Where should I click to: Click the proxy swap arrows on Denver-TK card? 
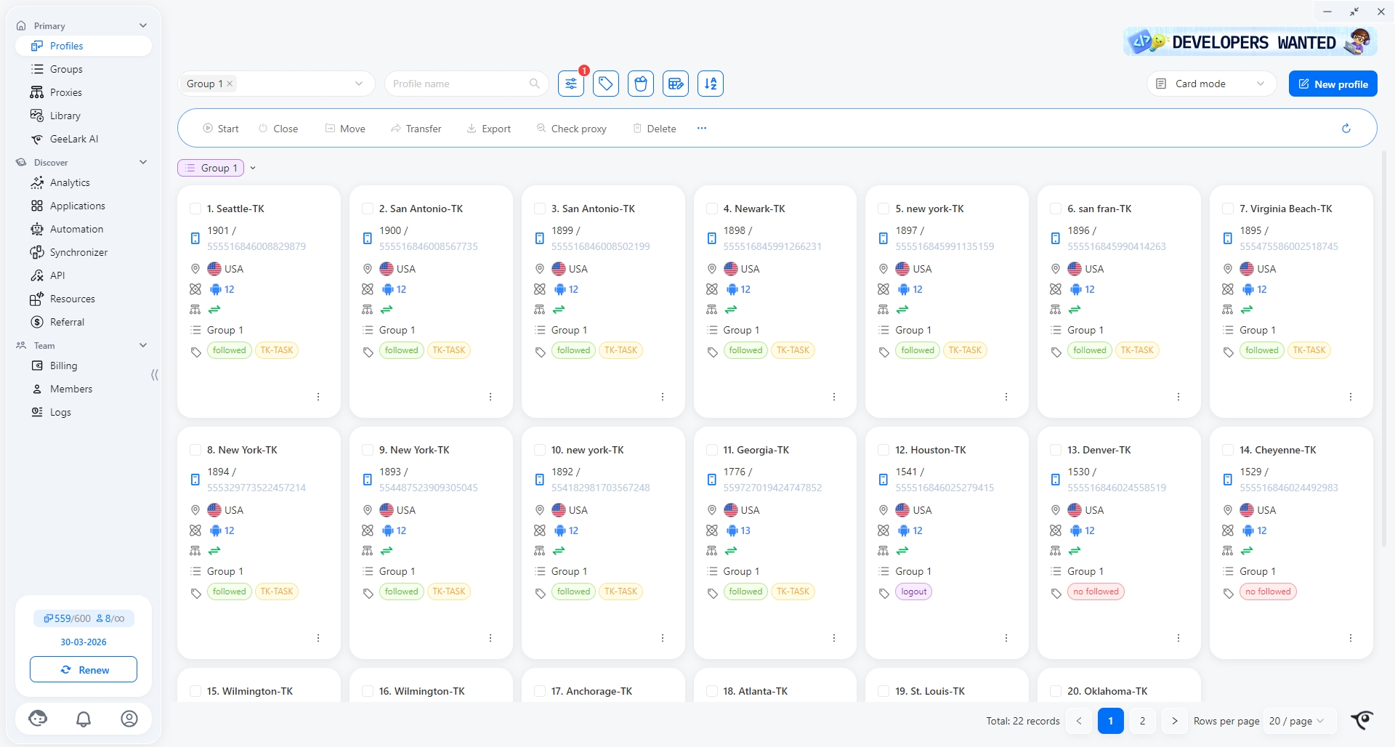[1075, 551]
